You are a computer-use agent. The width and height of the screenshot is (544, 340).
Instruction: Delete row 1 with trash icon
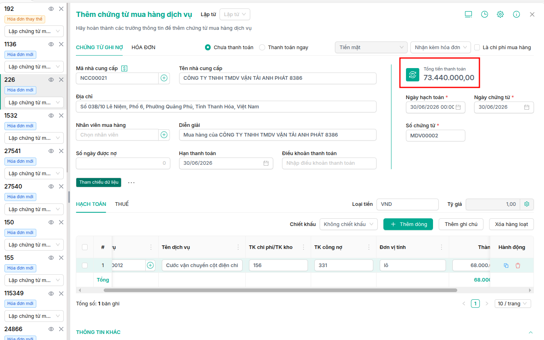point(518,265)
